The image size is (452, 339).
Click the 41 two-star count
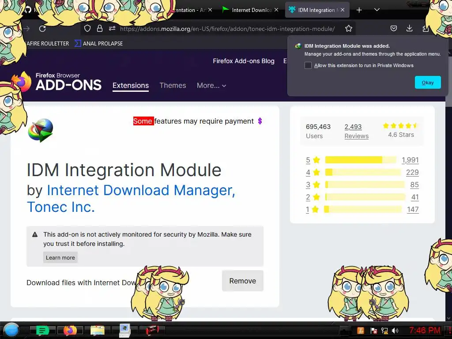[415, 197]
